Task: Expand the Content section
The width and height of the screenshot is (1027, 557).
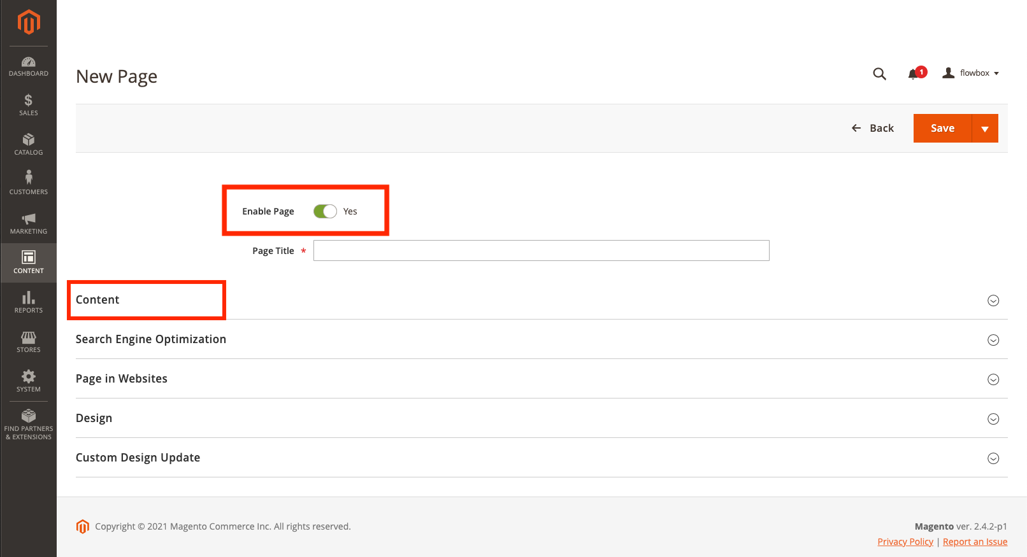Action: (97, 300)
